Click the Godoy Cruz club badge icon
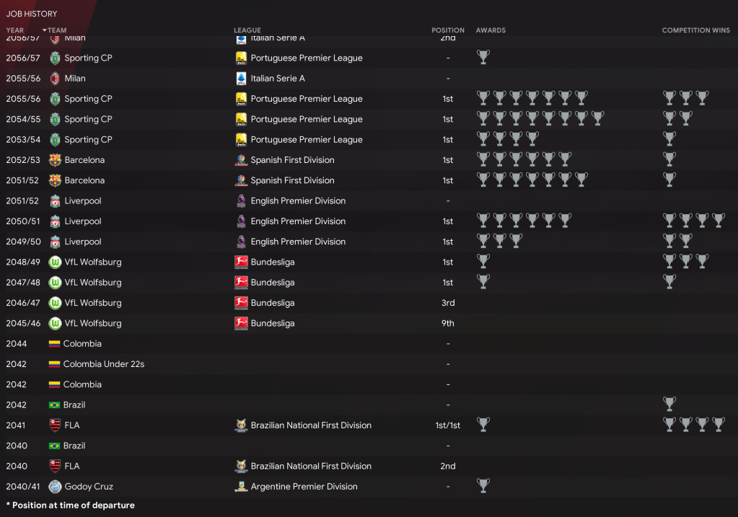 [x=55, y=487]
